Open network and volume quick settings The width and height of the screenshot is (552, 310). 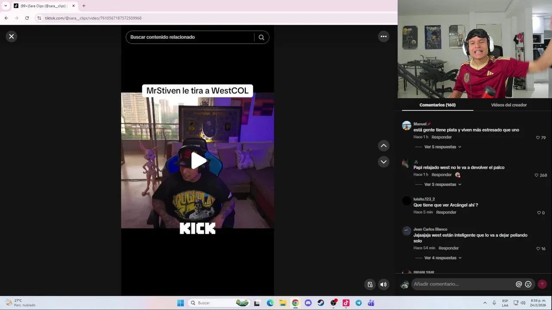(519, 303)
